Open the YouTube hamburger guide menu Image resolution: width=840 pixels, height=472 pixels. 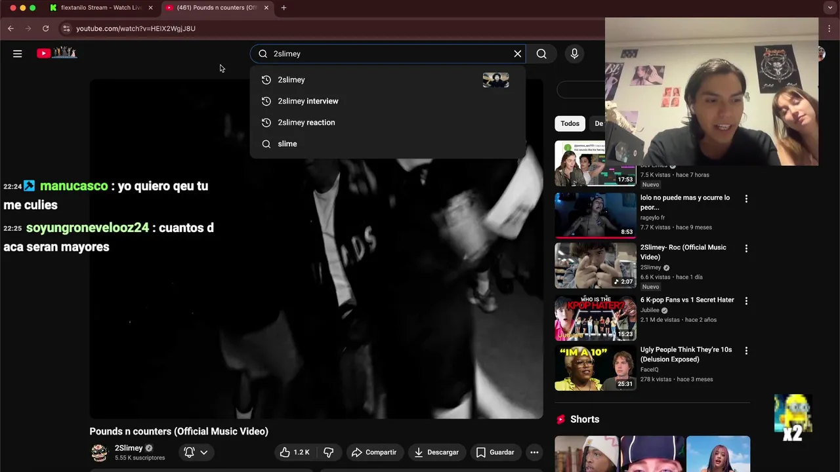18,54
